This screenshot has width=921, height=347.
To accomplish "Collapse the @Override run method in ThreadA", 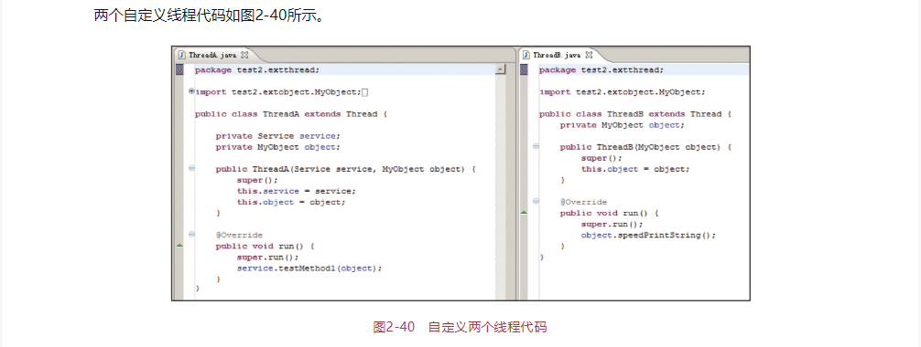I will click(191, 235).
